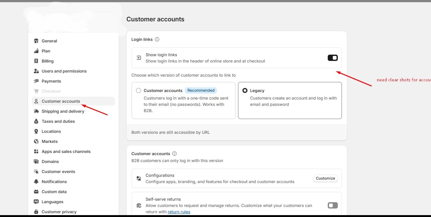The image size is (431, 217).
Task: Open the Customer privacy settings
Action: [59, 212]
